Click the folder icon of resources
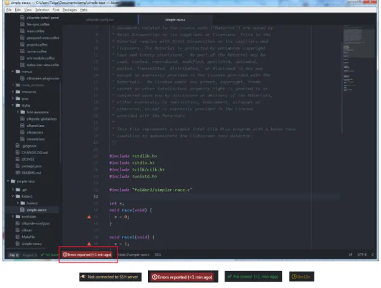This screenshot has height=288, width=381. (x=18, y=92)
